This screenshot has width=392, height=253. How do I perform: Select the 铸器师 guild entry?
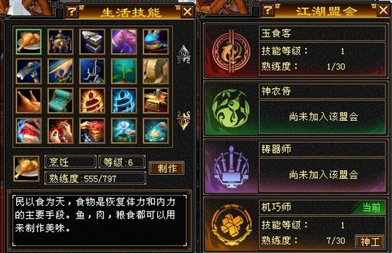pyautogui.click(x=295, y=167)
